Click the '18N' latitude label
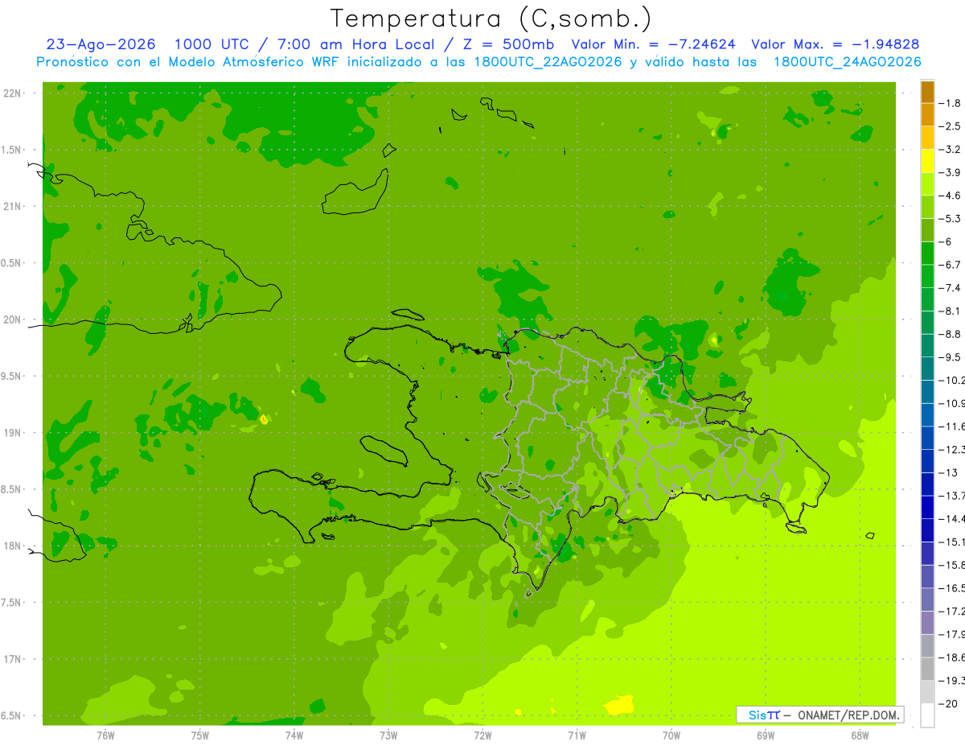965x746 pixels. click(x=13, y=546)
